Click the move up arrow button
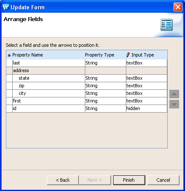 point(174,94)
